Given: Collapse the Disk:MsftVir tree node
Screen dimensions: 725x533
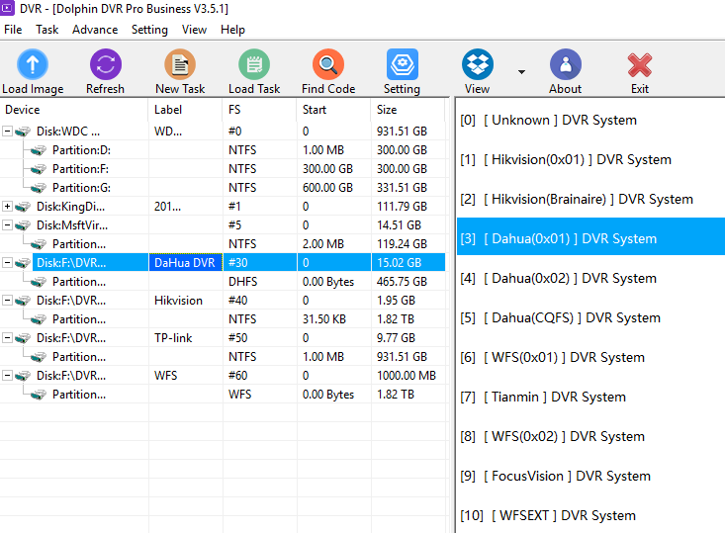Looking at the screenshot, I should (7, 225).
